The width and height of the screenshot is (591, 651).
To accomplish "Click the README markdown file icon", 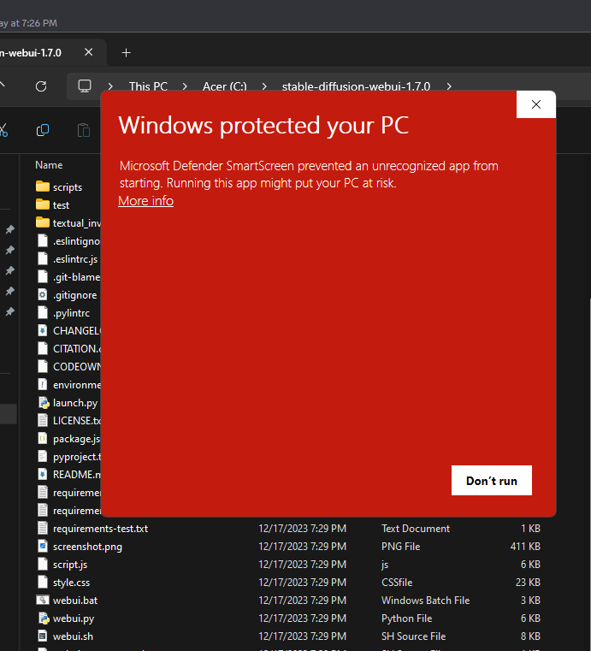I will tap(43, 474).
